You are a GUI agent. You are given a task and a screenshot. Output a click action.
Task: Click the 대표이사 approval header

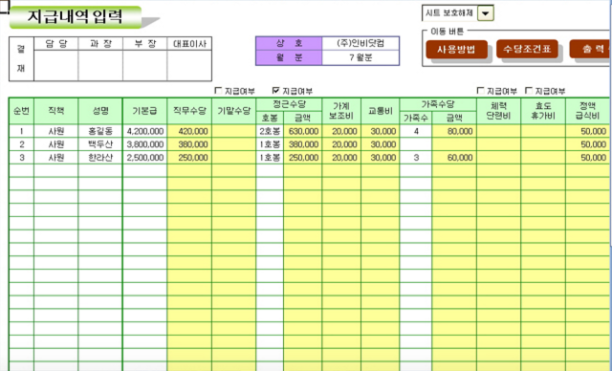click(189, 44)
